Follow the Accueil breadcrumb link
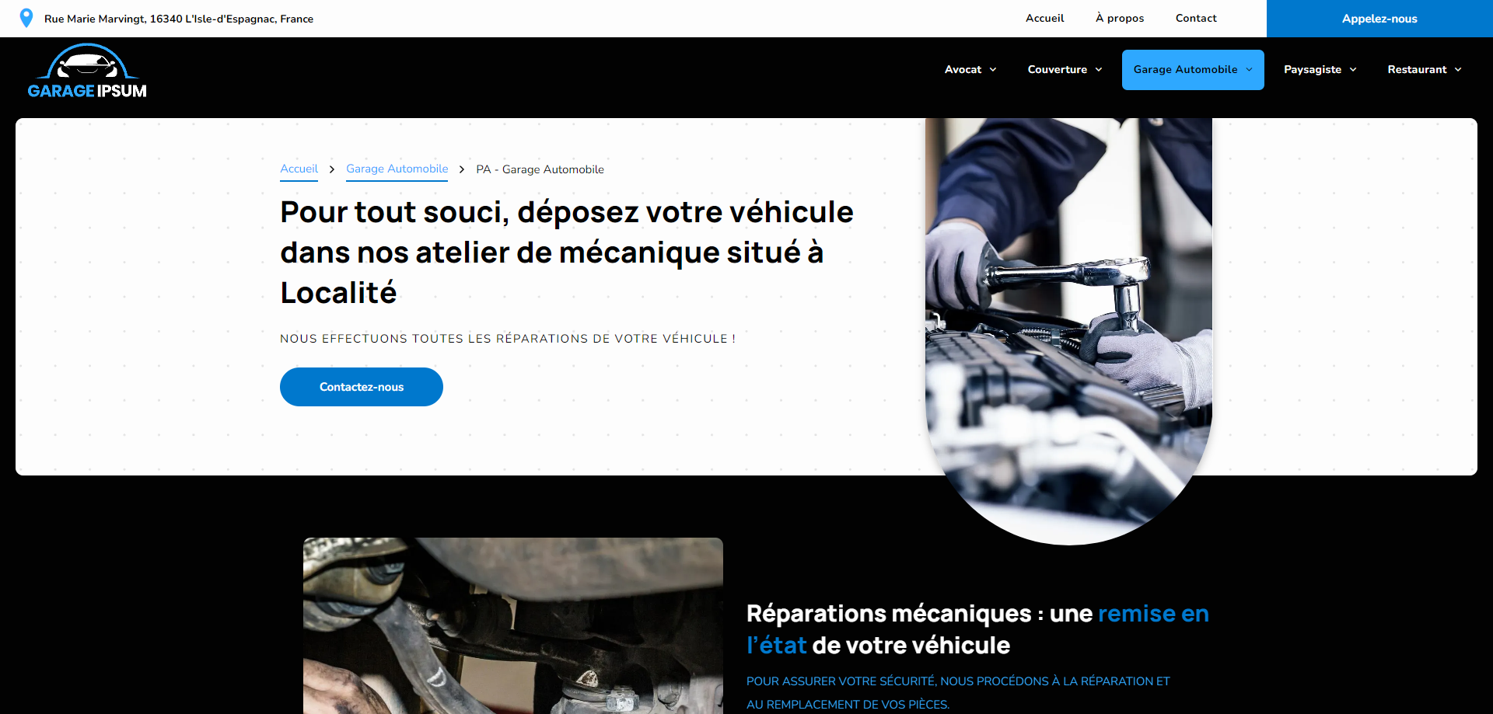The image size is (1493, 714). point(299,169)
